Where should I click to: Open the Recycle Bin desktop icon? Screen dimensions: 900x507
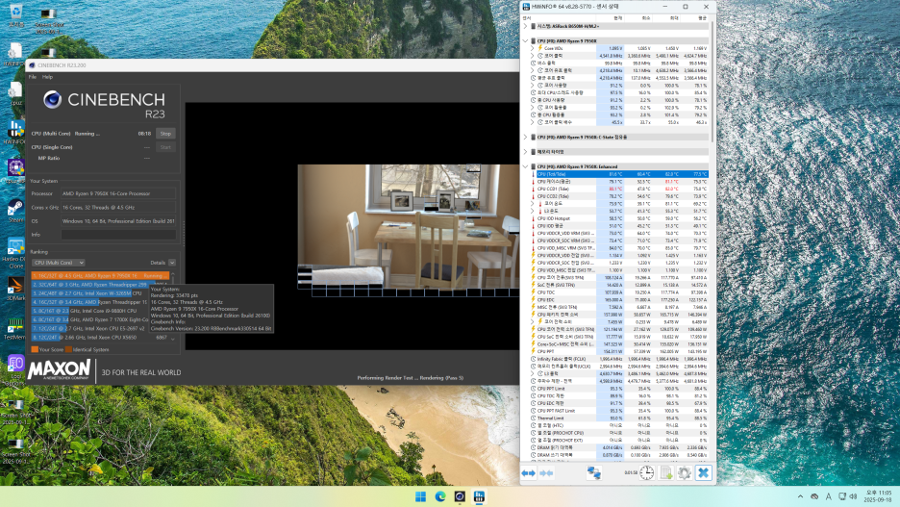point(16,15)
